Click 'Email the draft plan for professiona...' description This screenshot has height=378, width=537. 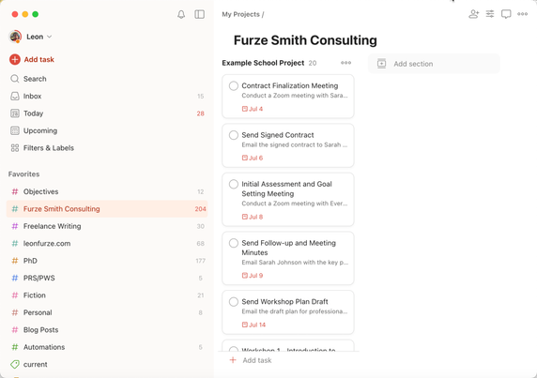pyautogui.click(x=295, y=311)
